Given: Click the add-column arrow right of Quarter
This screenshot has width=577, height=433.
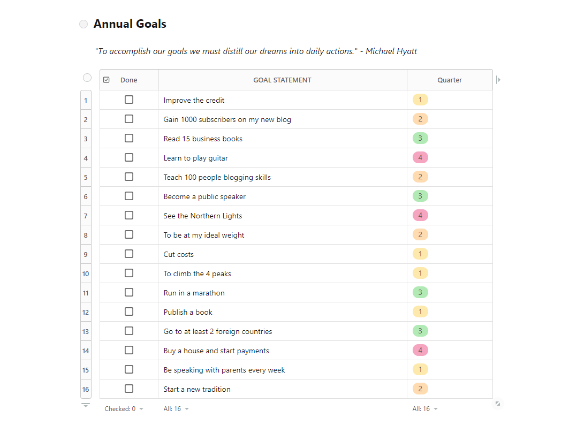Looking at the screenshot, I should click(498, 79).
